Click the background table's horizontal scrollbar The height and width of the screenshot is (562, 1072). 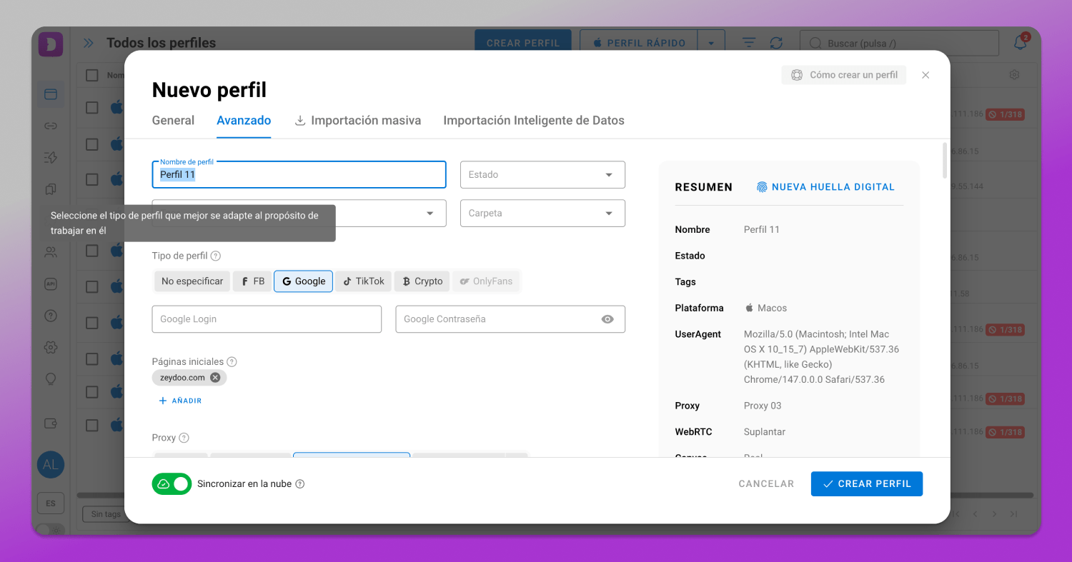tap(555, 495)
